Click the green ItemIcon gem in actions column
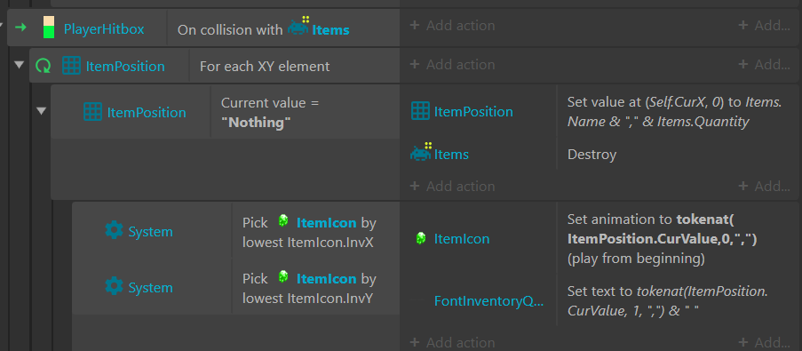Viewport: 802px width, 351px height. click(421, 238)
